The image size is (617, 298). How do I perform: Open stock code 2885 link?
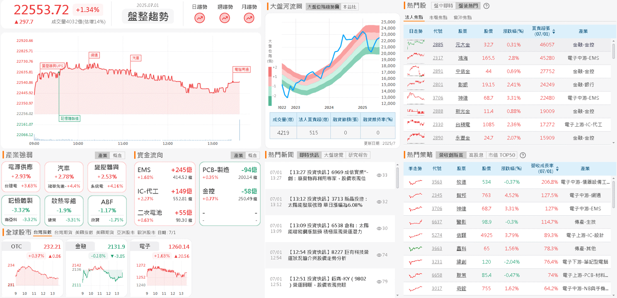click(438, 45)
